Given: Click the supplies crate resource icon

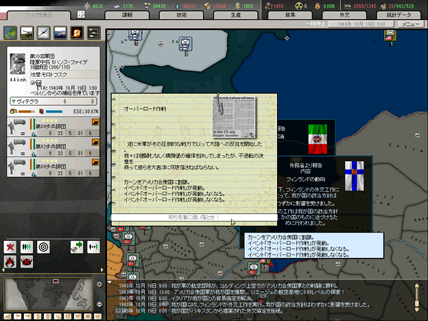Looking at the screenshot, I should pos(207,6).
